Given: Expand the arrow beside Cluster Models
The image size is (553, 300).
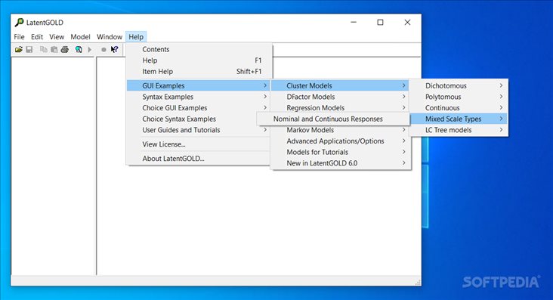Looking at the screenshot, I should coord(404,85).
